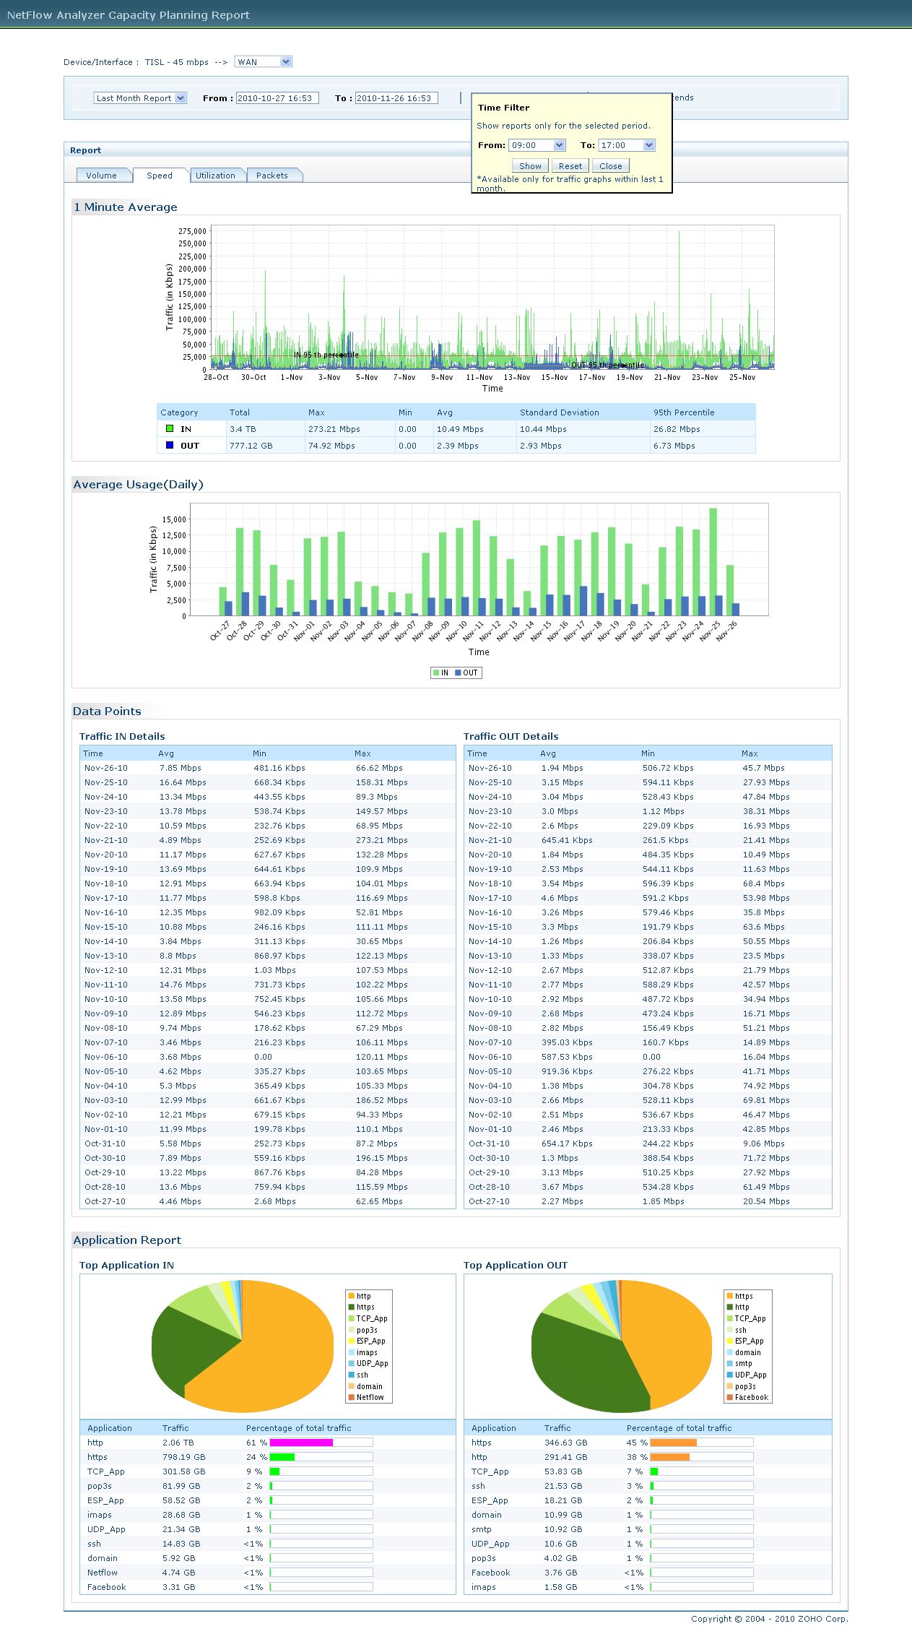Click OUT legend icon under Average Usage chart

click(458, 673)
